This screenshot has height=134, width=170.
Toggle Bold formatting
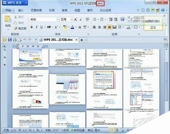coord(32,27)
